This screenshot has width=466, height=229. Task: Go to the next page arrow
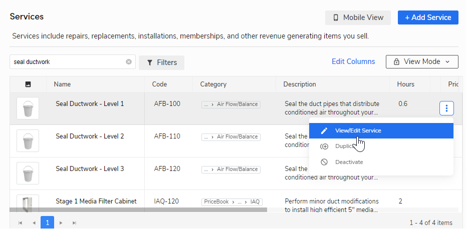61,223
